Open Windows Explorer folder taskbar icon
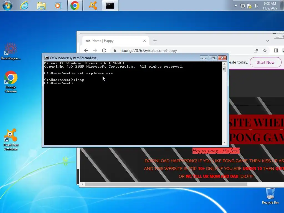This screenshot has height=213, width=284. (x=41, y=6)
